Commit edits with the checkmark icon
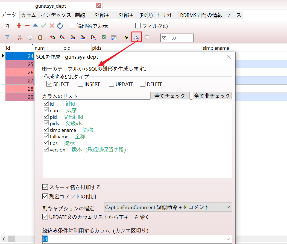This screenshot has width=287, height=244. (x=43, y=26)
